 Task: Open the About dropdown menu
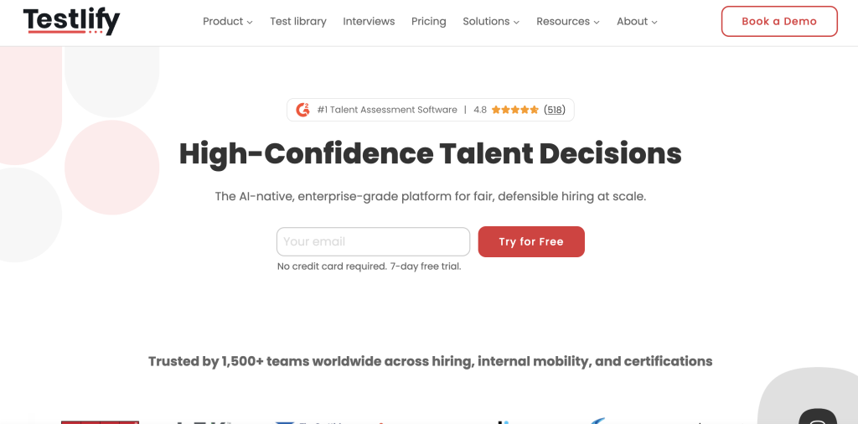point(637,22)
